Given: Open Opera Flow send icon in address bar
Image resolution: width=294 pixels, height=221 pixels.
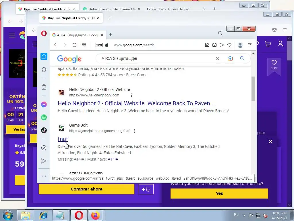Looking at the screenshot, I should pos(222,45).
